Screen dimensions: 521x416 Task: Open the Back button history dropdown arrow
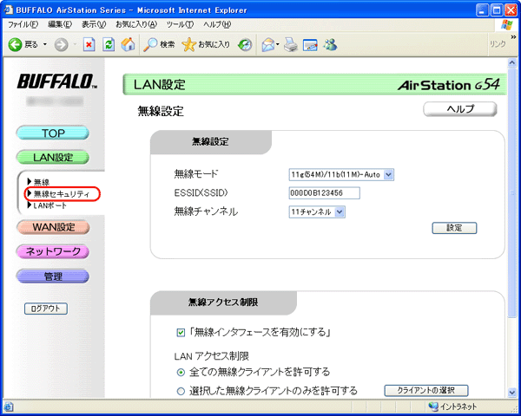tap(45, 44)
